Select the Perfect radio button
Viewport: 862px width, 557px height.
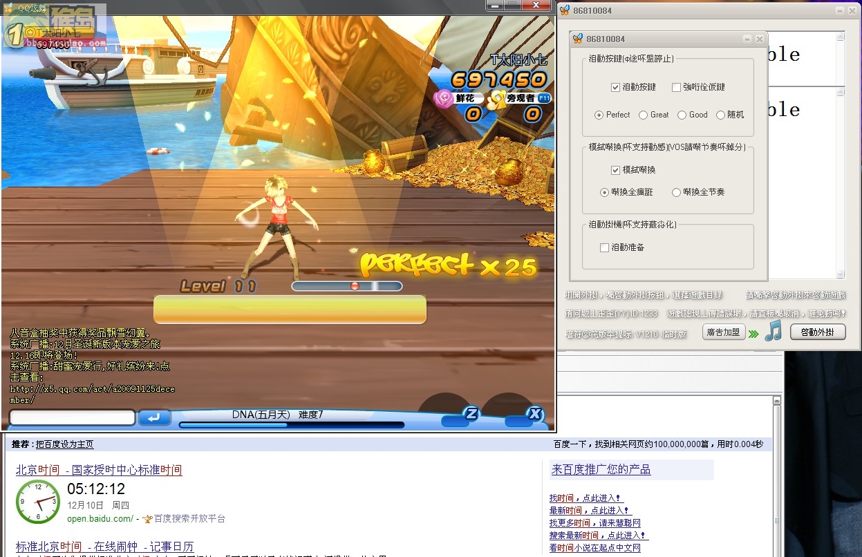pos(599,115)
